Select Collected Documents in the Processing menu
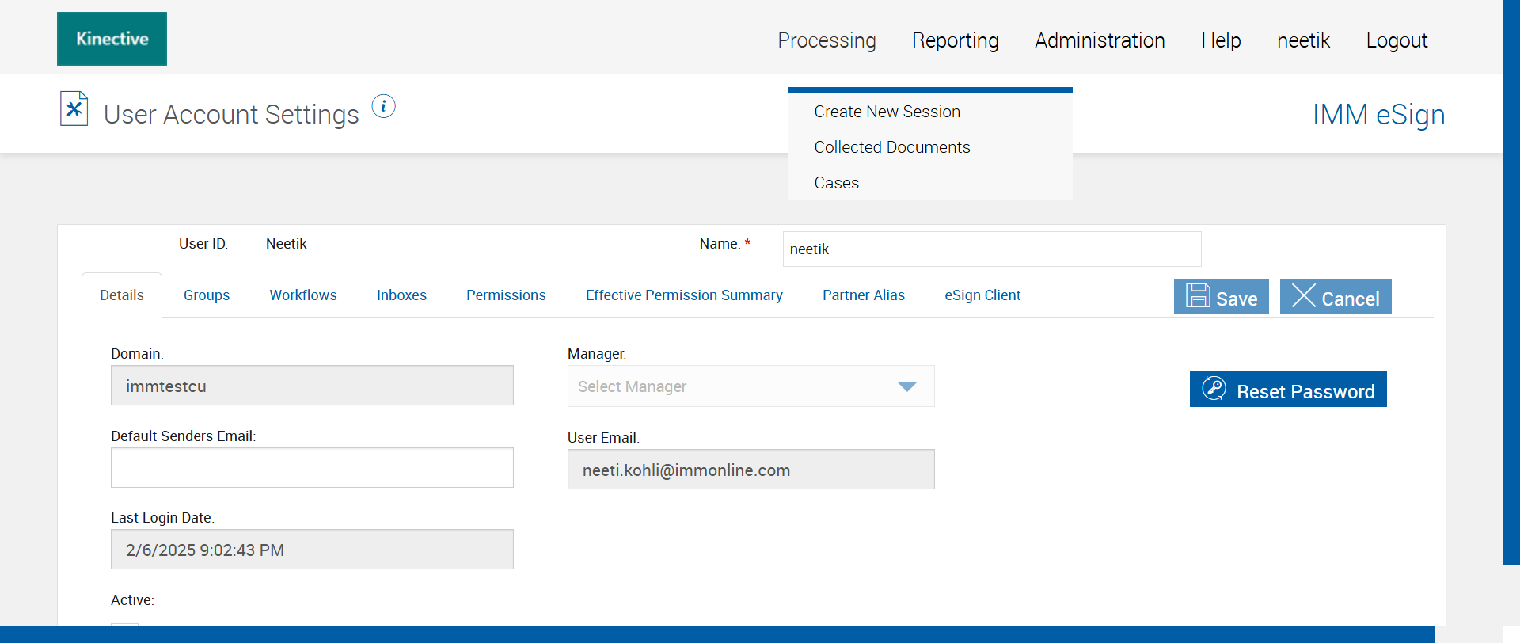The image size is (1520, 643). tap(891, 147)
